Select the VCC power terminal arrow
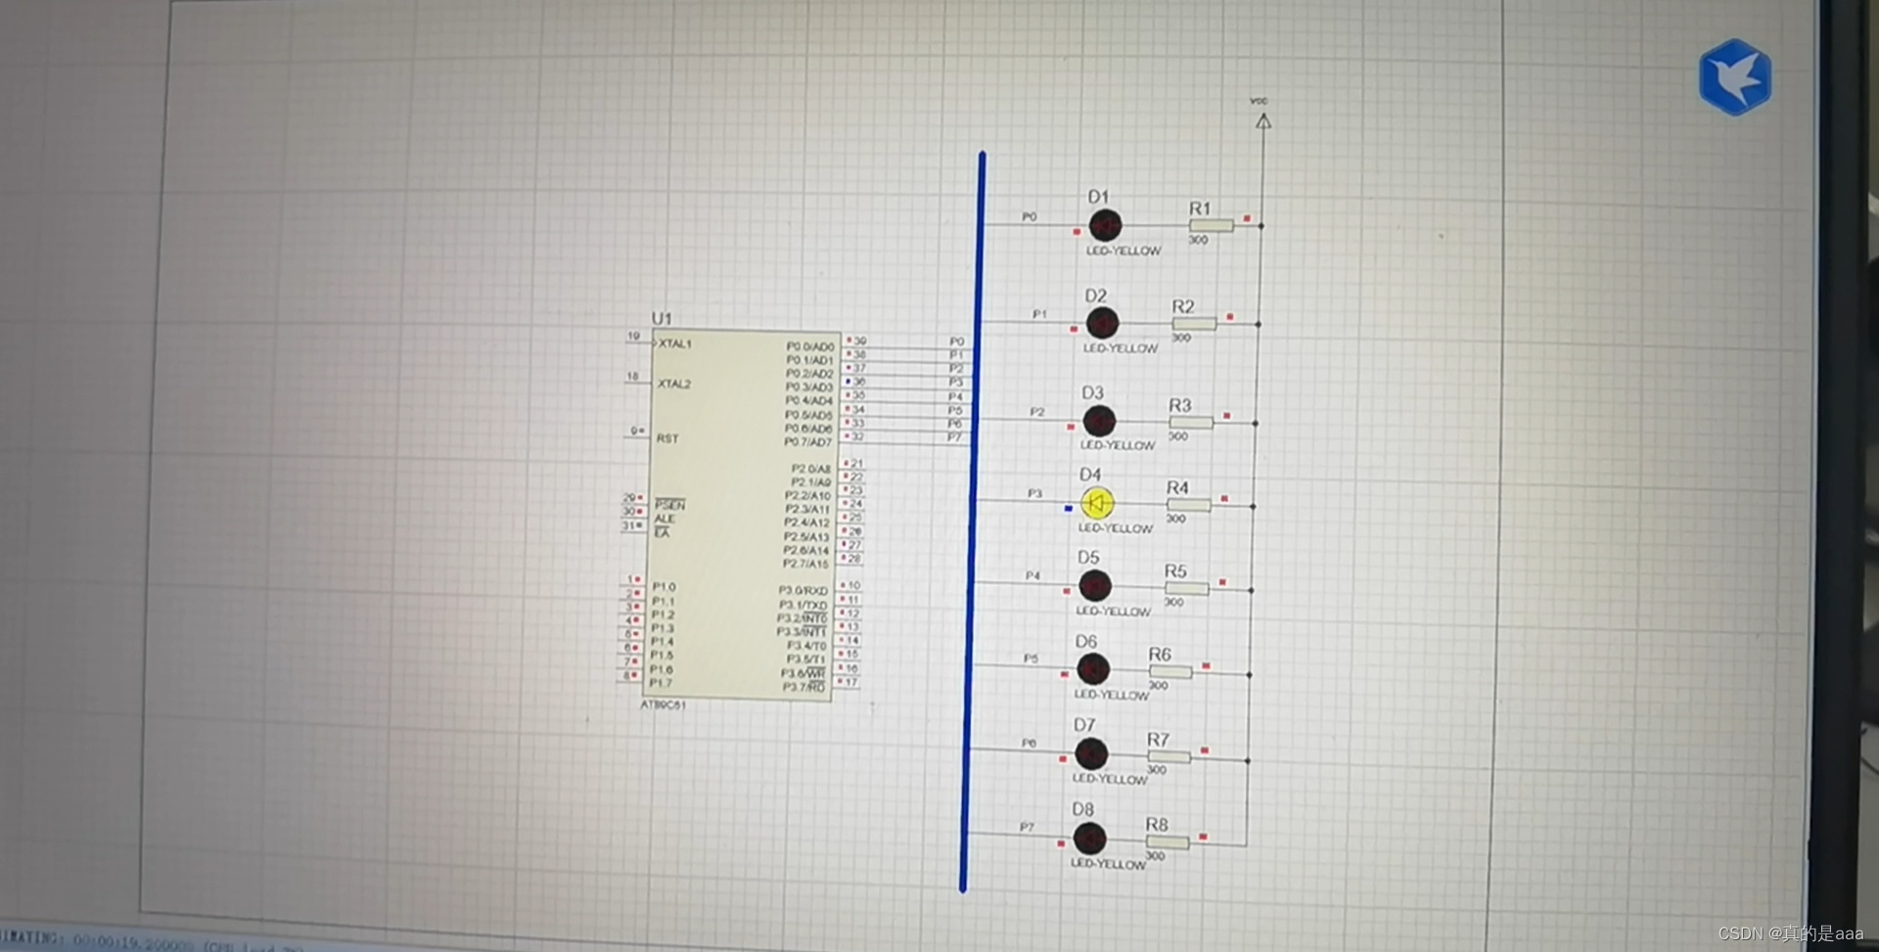1879x952 pixels. click(1263, 120)
